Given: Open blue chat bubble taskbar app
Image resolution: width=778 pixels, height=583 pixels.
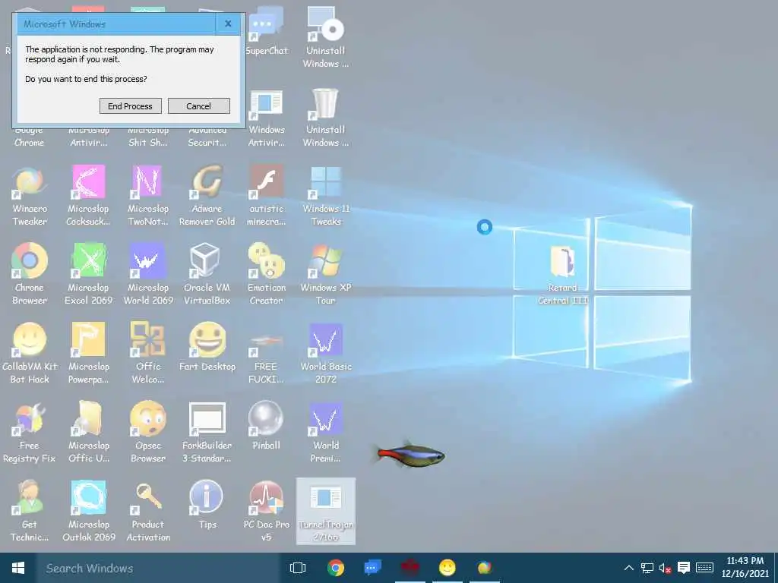Looking at the screenshot, I should pos(372,568).
